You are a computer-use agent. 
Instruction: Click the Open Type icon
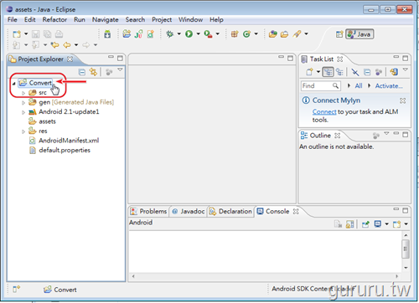pyautogui.click(x=272, y=34)
